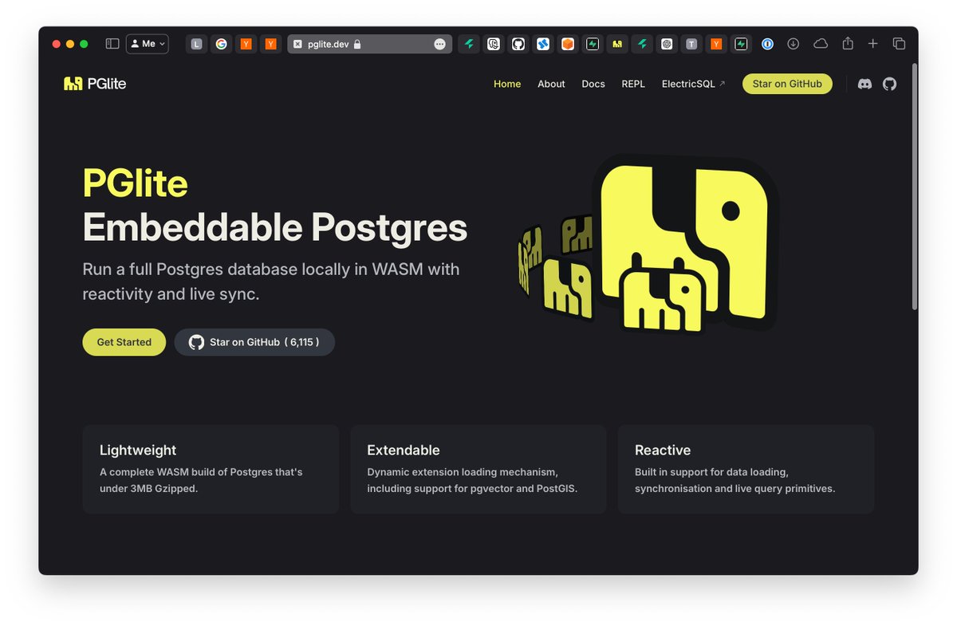
Task: Navigate to the Docs page
Action: [593, 84]
